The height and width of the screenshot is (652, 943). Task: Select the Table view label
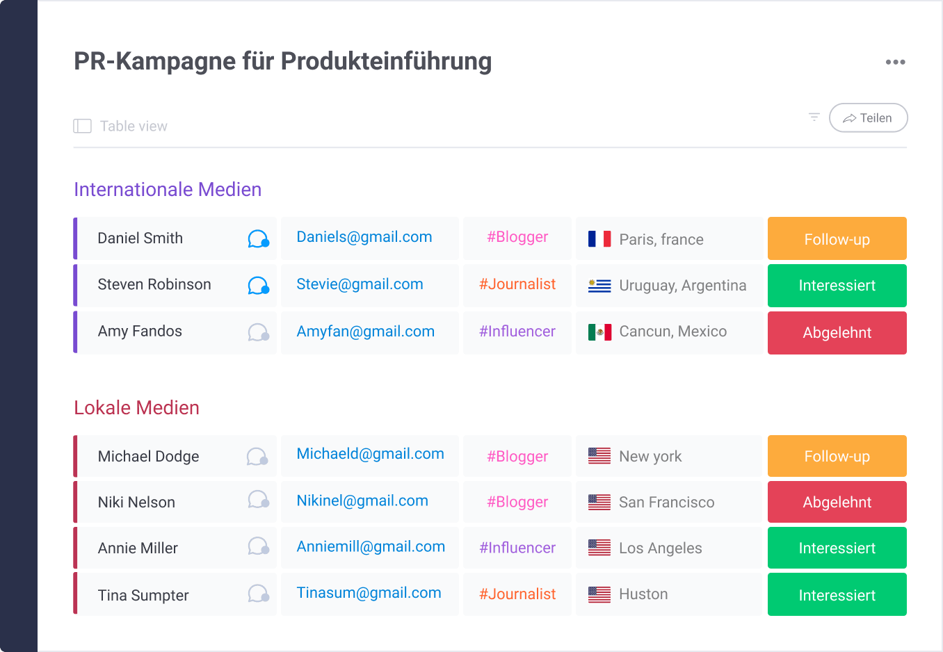134,126
